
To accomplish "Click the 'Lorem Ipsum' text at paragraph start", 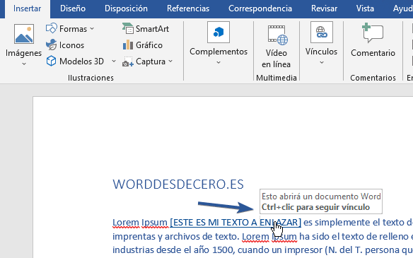I will [140, 223].
